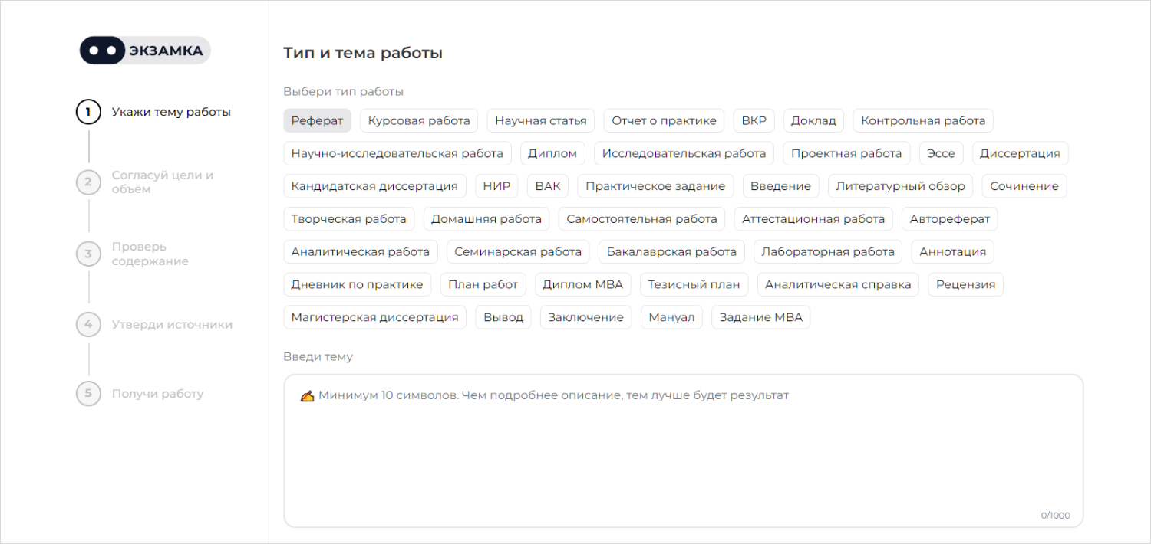The image size is (1151, 544).
Task: Click the step 4 circle icon
Action: click(88, 324)
